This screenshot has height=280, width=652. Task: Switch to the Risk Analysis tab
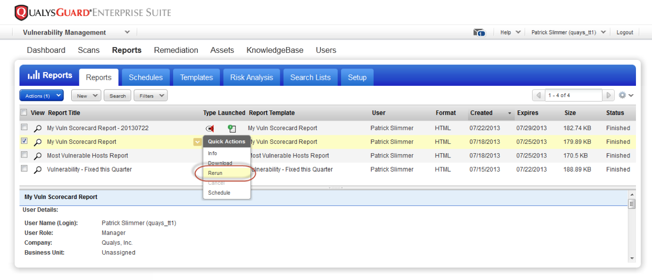point(251,77)
